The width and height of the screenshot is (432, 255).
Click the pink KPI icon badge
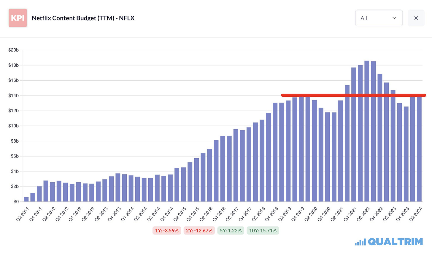18,18
